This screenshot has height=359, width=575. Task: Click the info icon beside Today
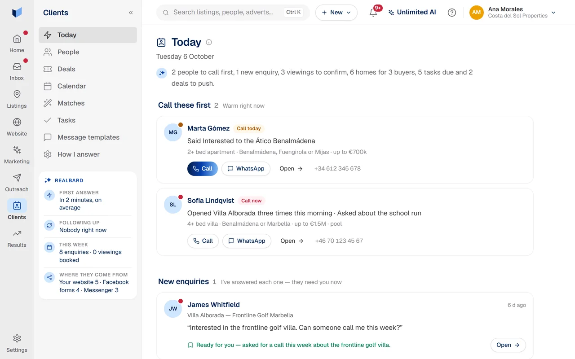click(x=209, y=42)
